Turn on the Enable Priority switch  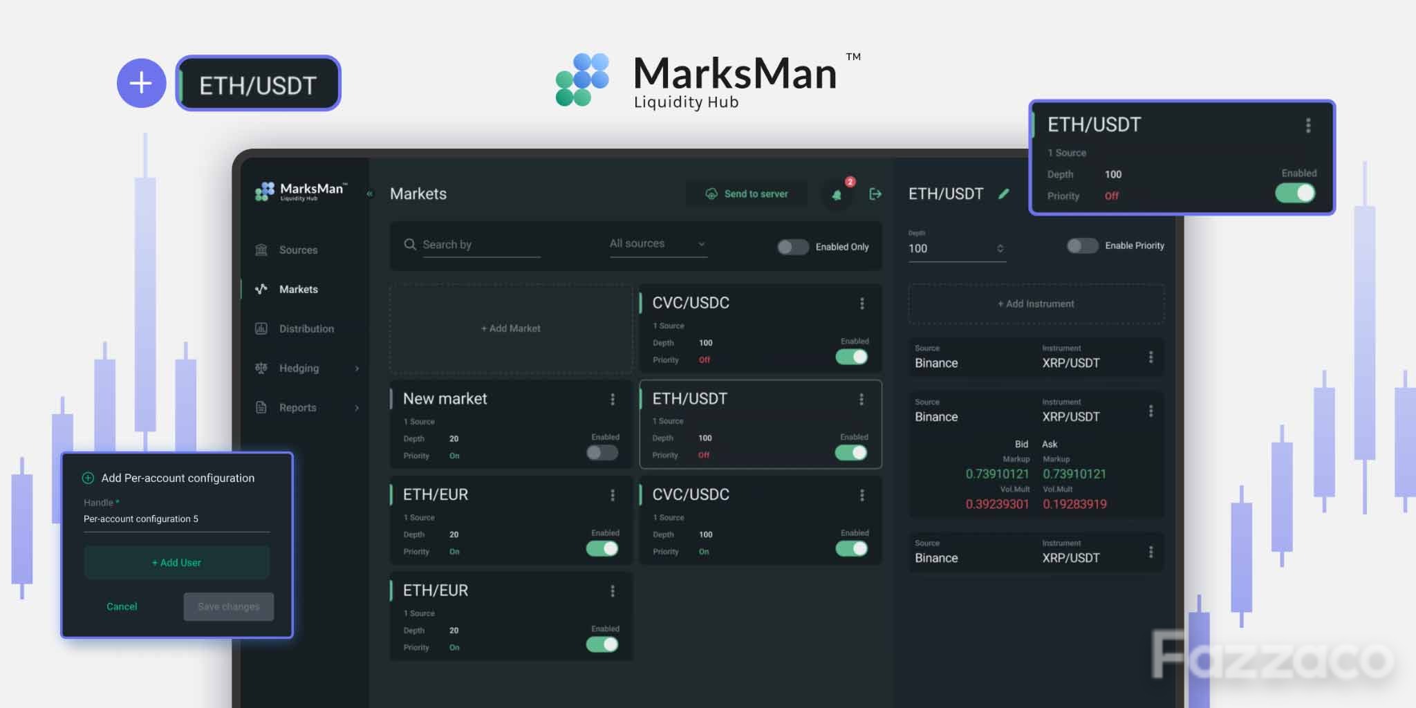pyautogui.click(x=1082, y=245)
